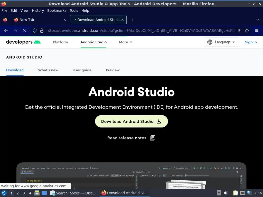Open the View menu
The image size is (263, 197).
pos(24,11)
